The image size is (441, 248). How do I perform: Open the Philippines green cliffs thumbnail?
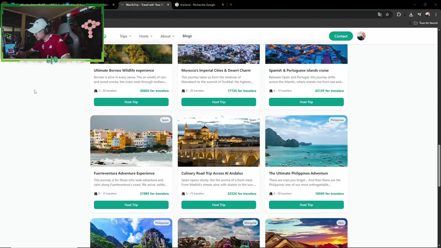(x=131, y=233)
